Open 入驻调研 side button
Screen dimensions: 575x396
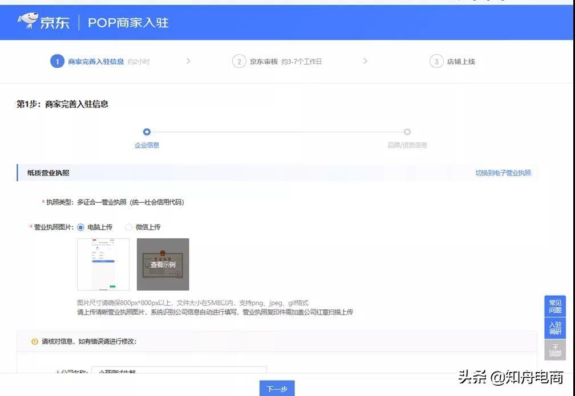click(555, 328)
